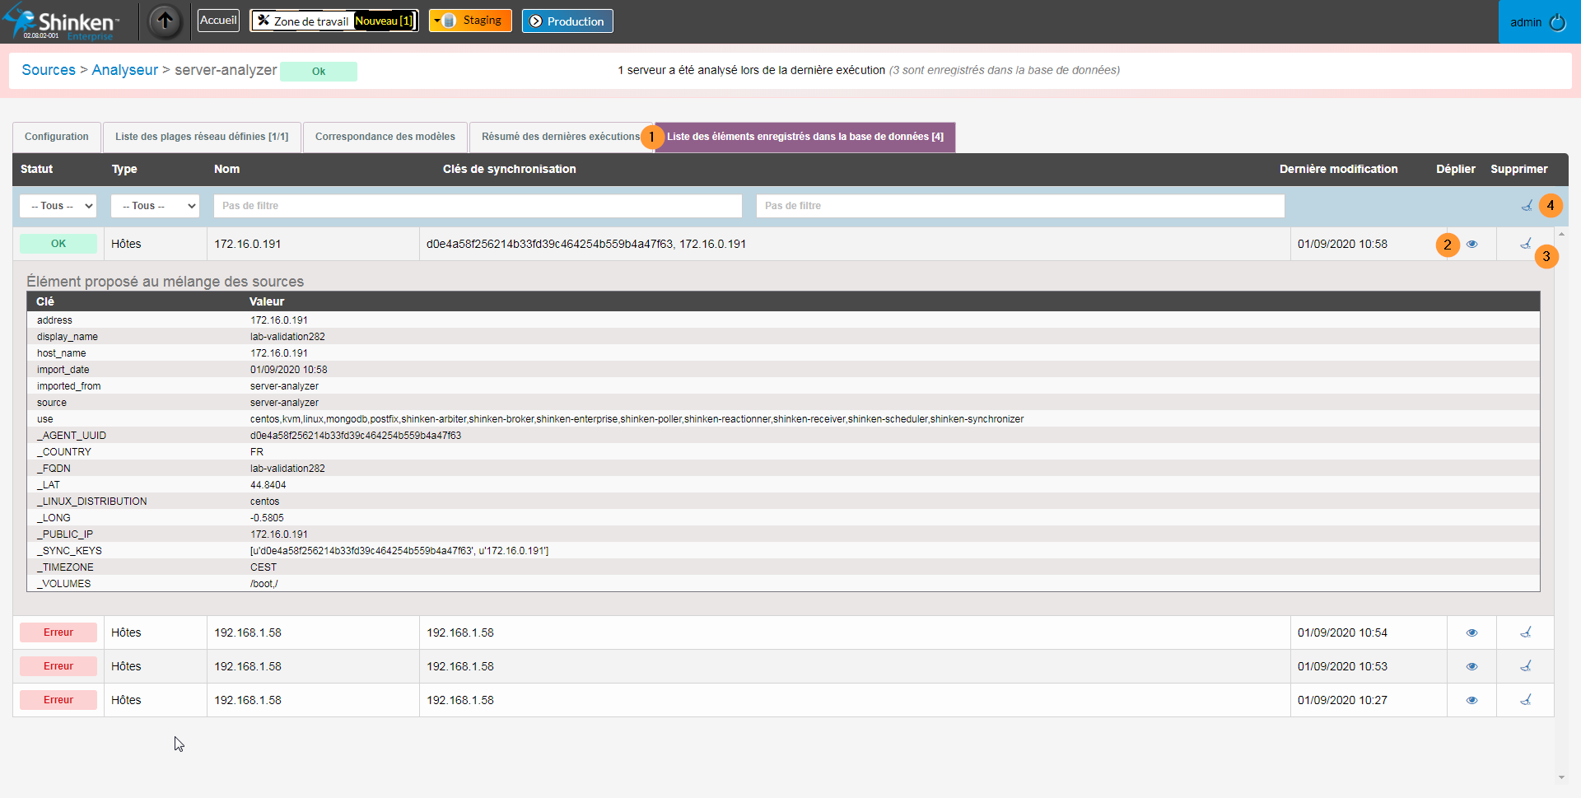The height and width of the screenshot is (798, 1581).
Task: Click the up arrow navigation icon
Action: click(165, 21)
